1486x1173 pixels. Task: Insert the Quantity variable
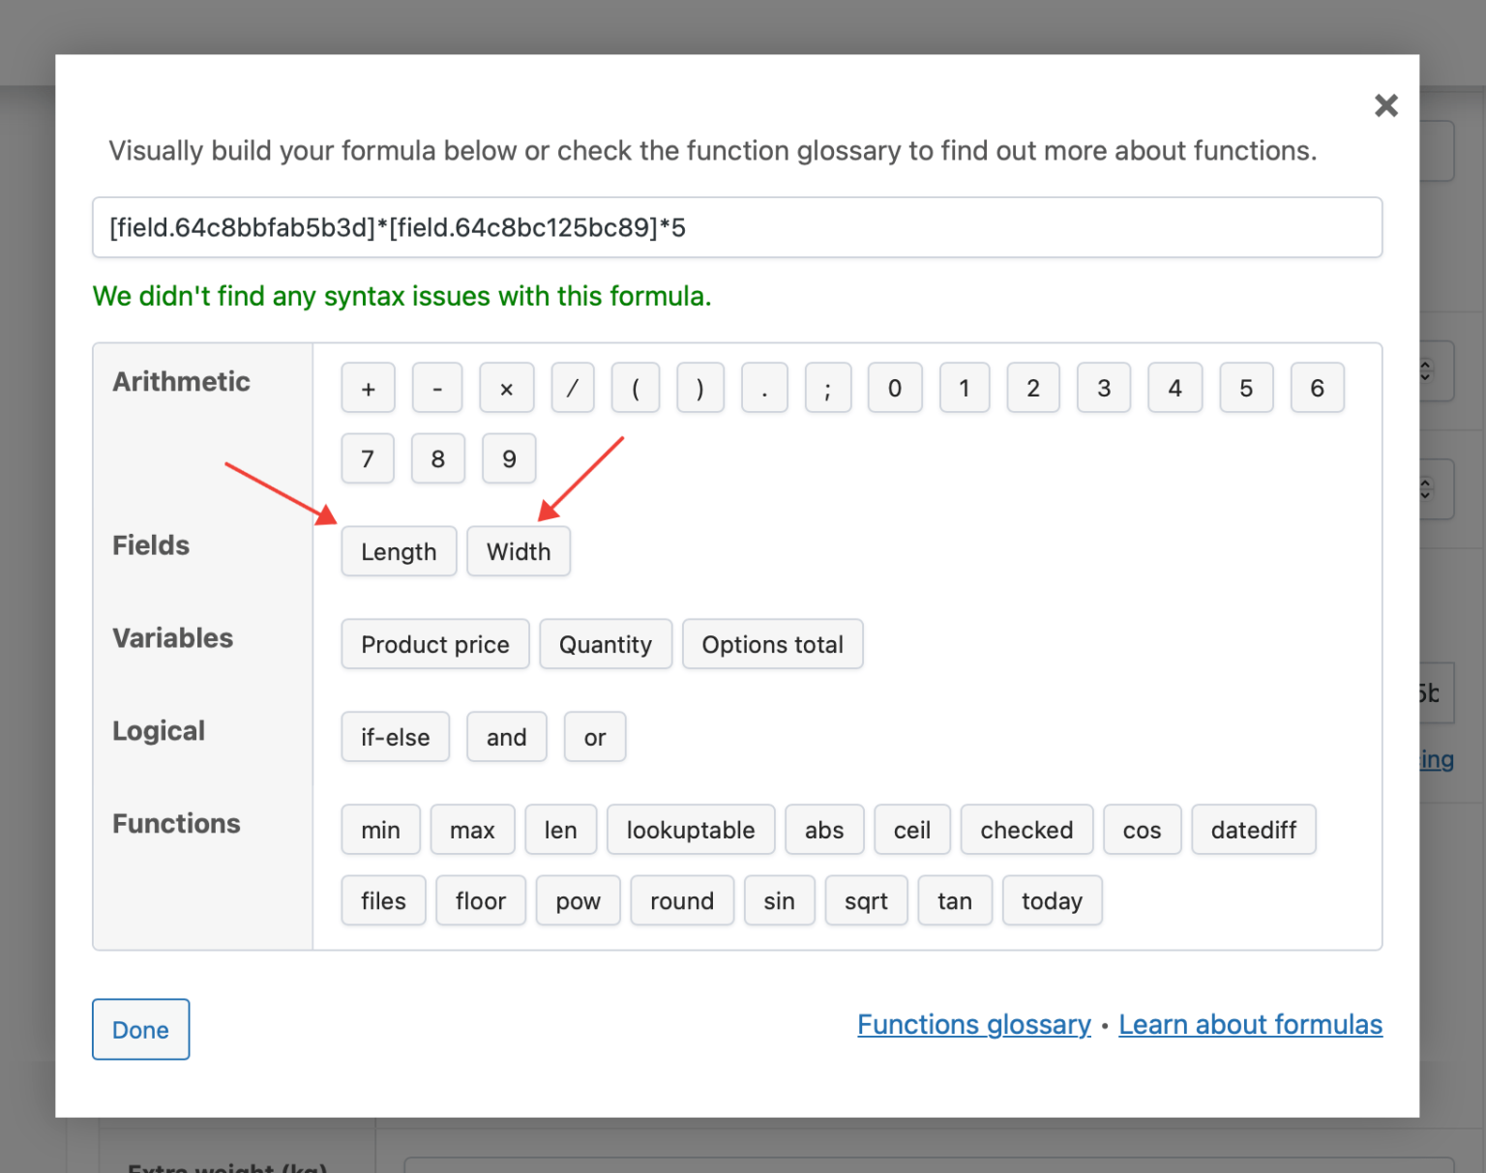coord(606,644)
